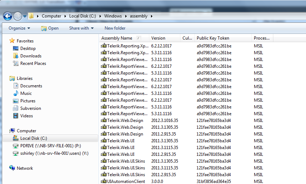Open the Organize menu
306x184 pixels.
(19, 28)
